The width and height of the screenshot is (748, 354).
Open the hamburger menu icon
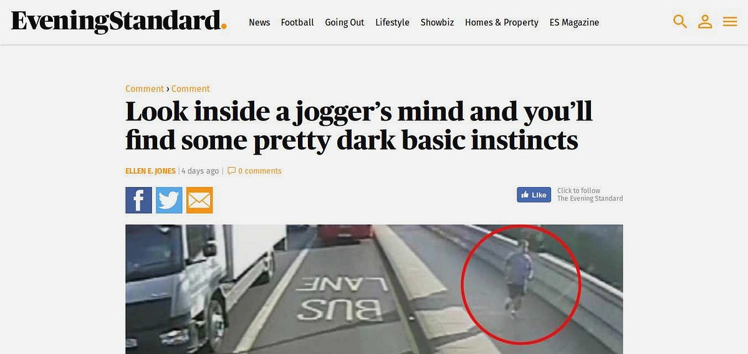pos(730,22)
